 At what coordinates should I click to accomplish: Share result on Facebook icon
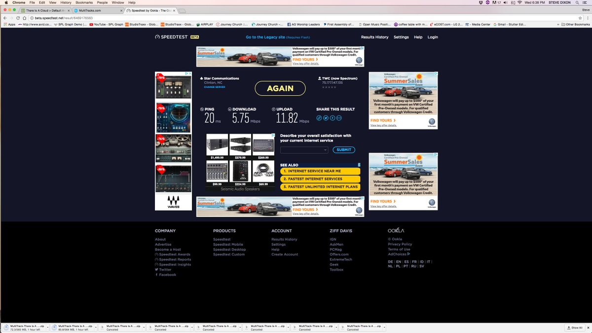333,118
